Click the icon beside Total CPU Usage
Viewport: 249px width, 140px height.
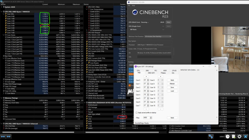pyautogui.click(x=4, y=86)
